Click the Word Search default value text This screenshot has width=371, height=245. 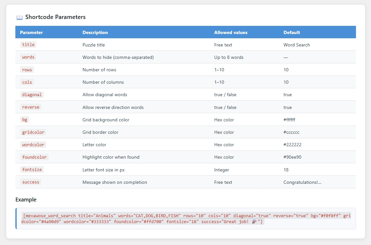tap(296, 45)
